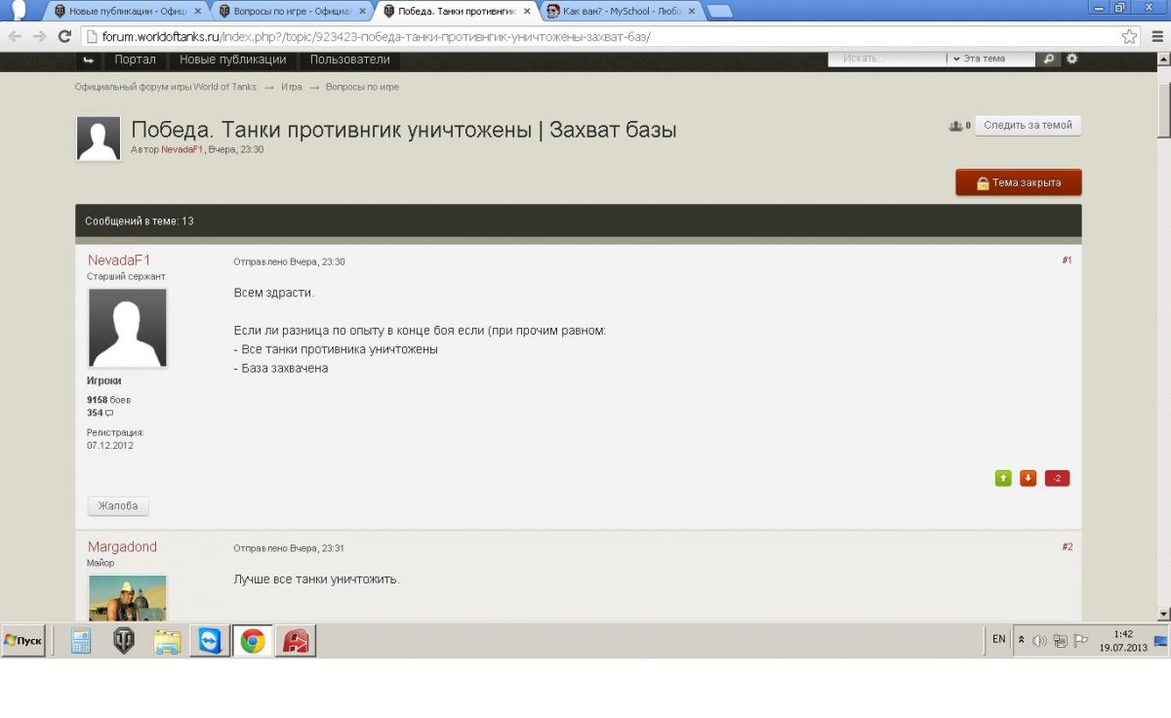Open the Chrome menu (three lines) icon

(x=1155, y=37)
